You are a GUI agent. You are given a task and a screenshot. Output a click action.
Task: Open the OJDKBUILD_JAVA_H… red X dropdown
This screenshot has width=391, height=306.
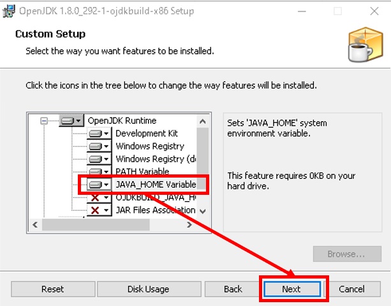coord(99,198)
